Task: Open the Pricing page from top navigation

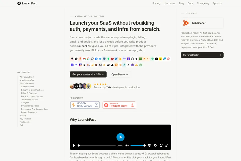Action: click(156, 3)
